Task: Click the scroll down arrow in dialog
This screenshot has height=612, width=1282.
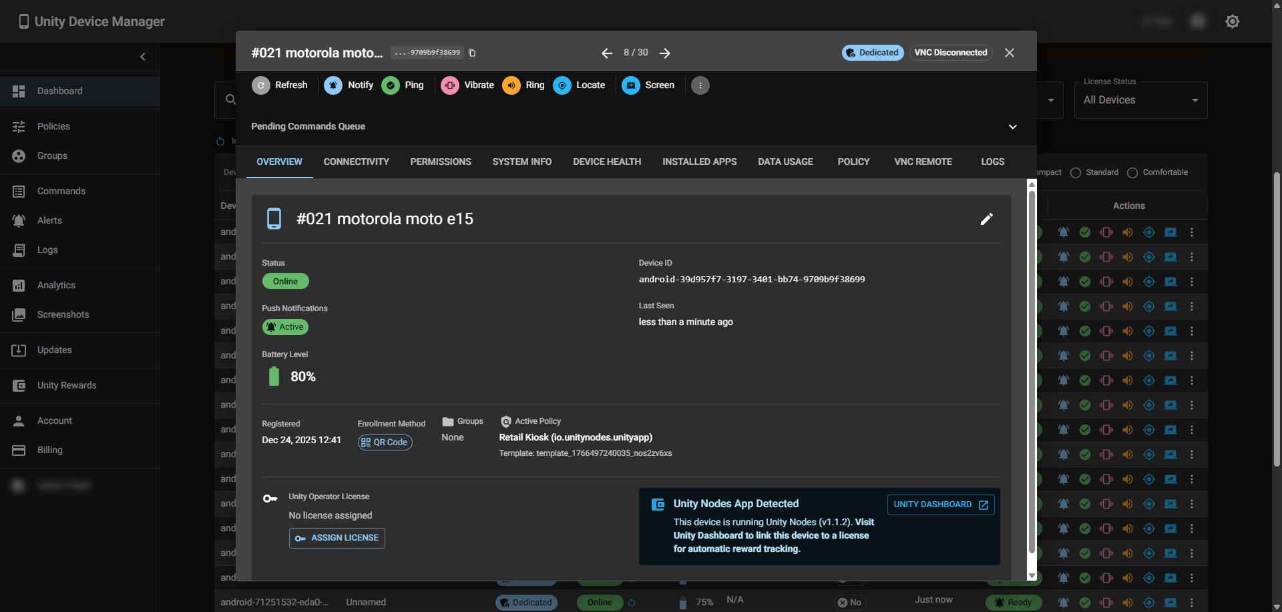Action: click(x=1032, y=575)
